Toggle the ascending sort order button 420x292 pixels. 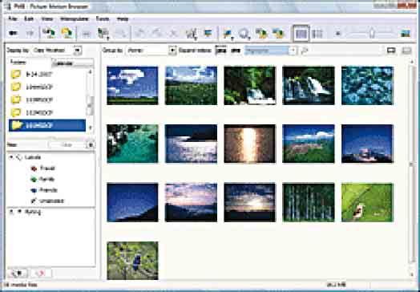pyautogui.click(x=220, y=51)
